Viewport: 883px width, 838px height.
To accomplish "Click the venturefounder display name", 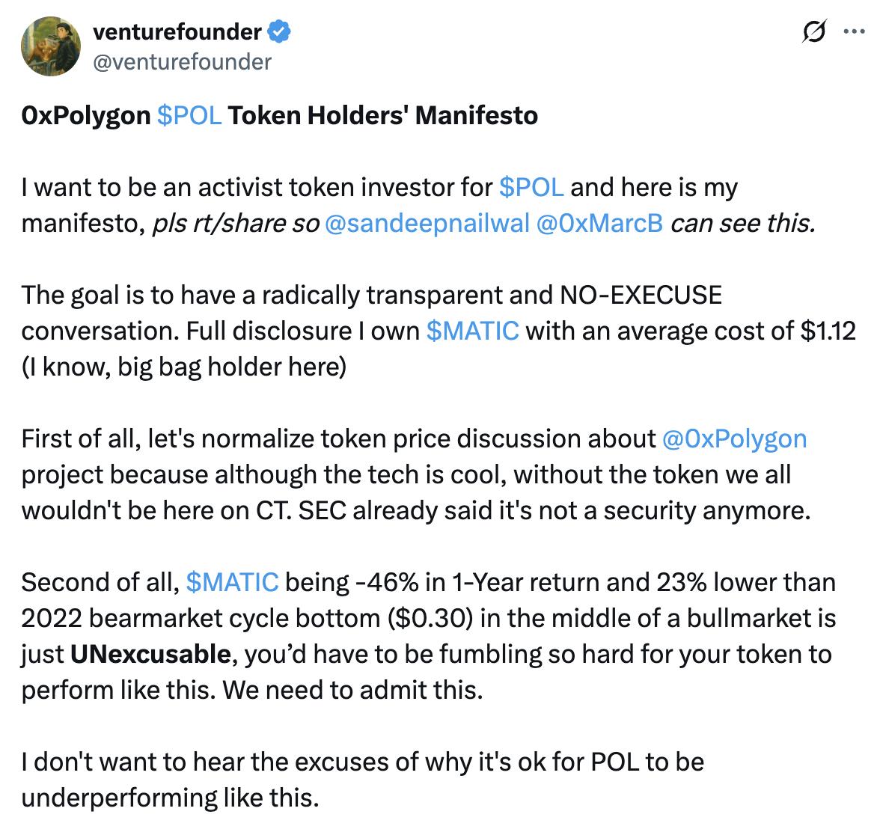I will click(x=177, y=32).
